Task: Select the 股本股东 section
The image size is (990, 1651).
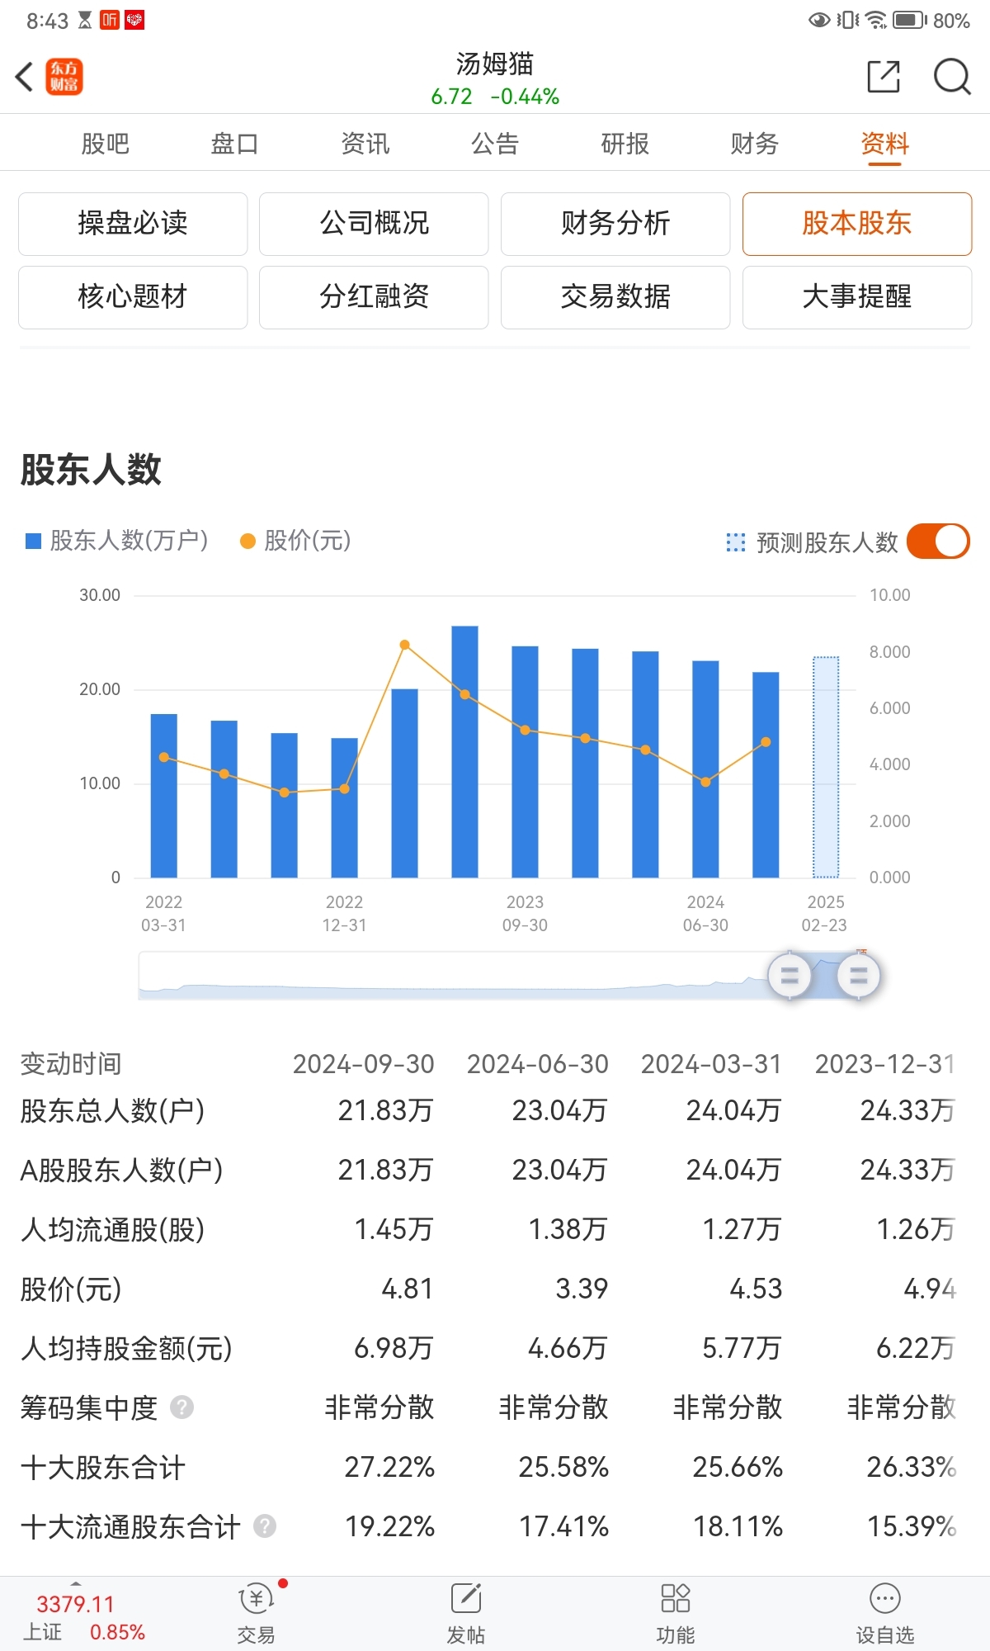Action: click(857, 224)
